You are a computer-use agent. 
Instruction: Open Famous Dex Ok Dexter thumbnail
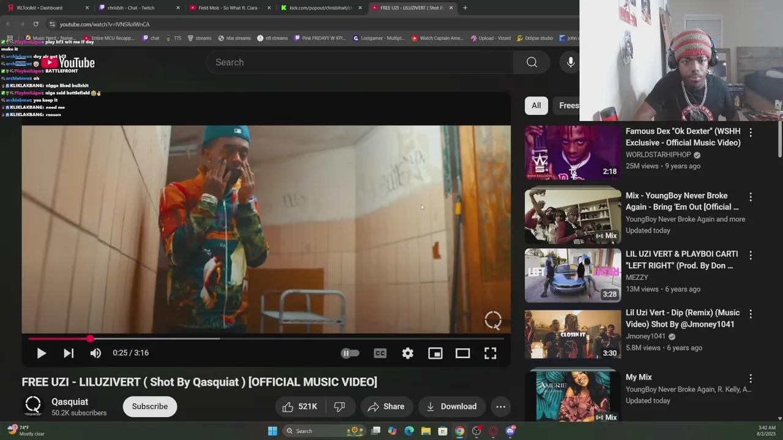click(573, 152)
